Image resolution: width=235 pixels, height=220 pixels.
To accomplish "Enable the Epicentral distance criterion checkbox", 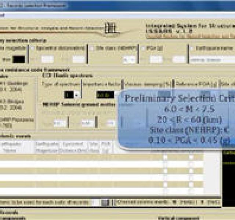I will (32, 48).
